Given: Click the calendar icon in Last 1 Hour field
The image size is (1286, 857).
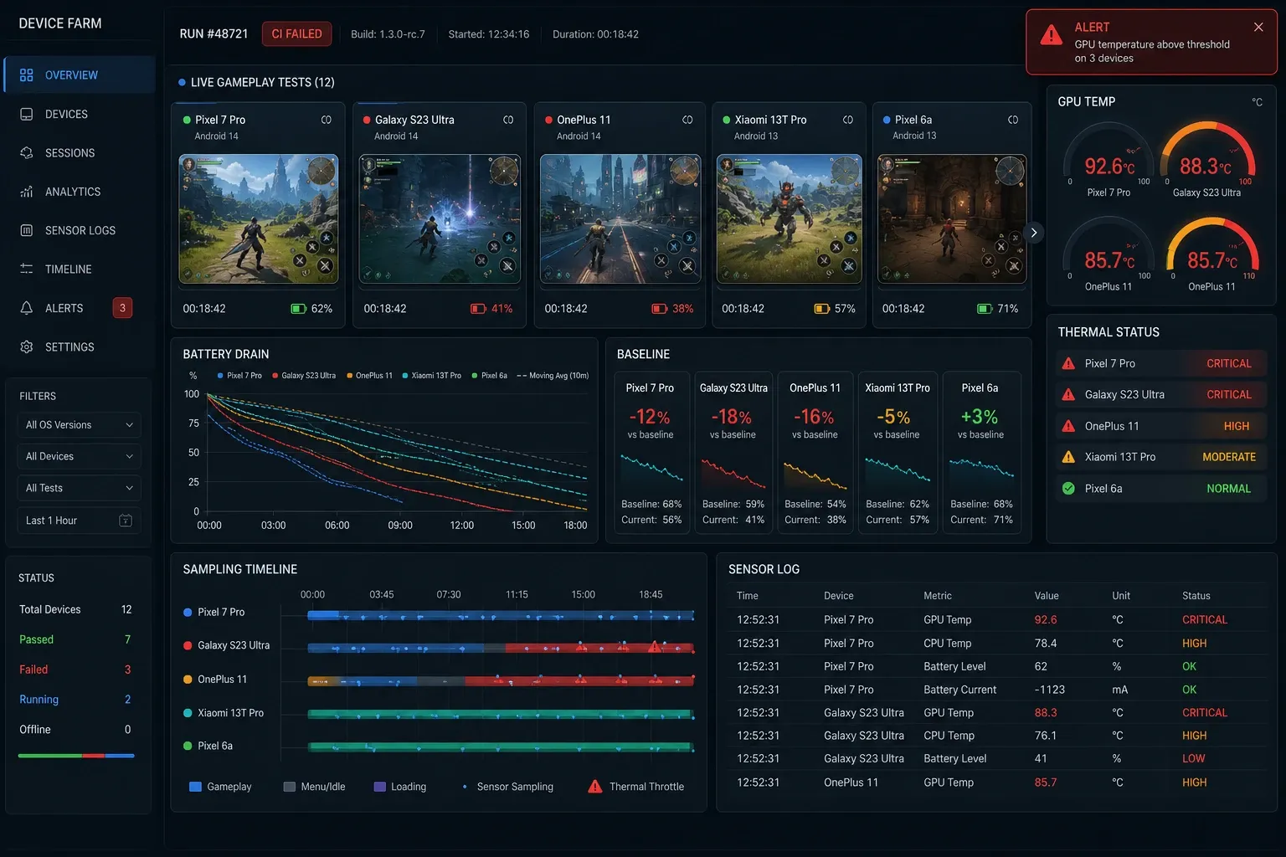Looking at the screenshot, I should tap(126, 521).
